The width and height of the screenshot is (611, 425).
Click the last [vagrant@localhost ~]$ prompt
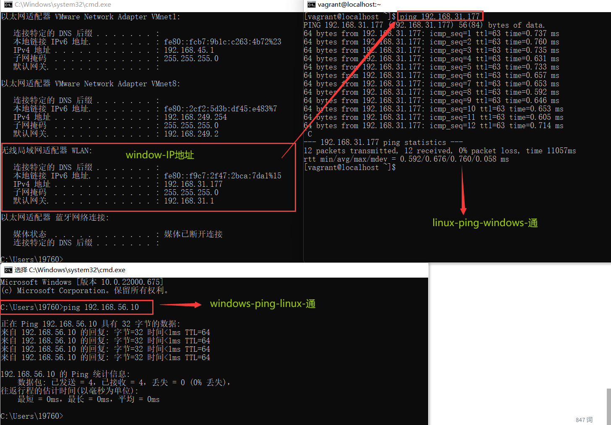click(350, 167)
